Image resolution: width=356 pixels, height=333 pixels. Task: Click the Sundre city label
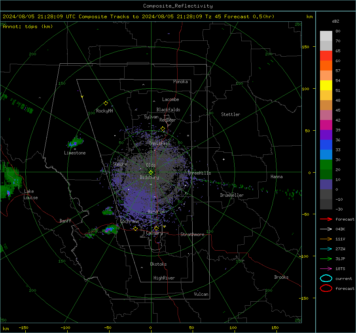120,164
